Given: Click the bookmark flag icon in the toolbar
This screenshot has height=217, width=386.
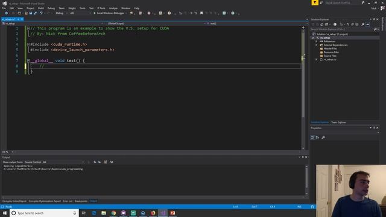Looking at the screenshot, I should click(x=201, y=13).
